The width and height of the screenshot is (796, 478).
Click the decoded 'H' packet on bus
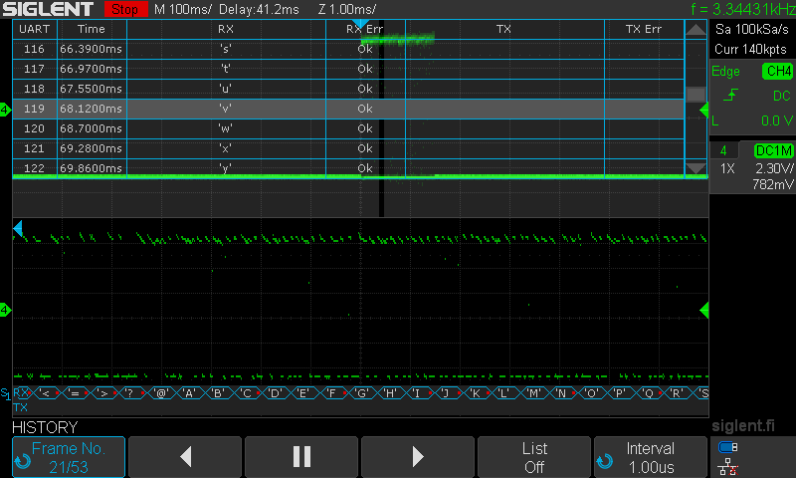point(390,393)
